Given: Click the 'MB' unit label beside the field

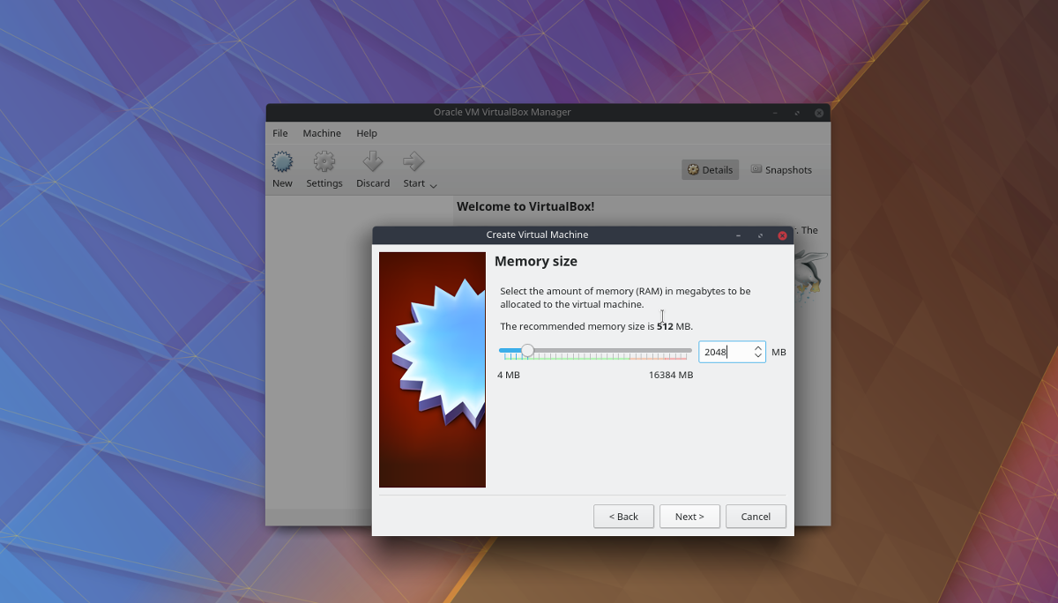Looking at the screenshot, I should point(779,352).
